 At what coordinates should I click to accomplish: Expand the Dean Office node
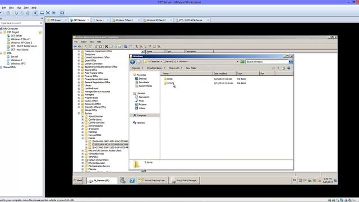(x=79, y=61)
